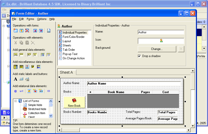Add an e-mail element with the @ icon

point(16,91)
